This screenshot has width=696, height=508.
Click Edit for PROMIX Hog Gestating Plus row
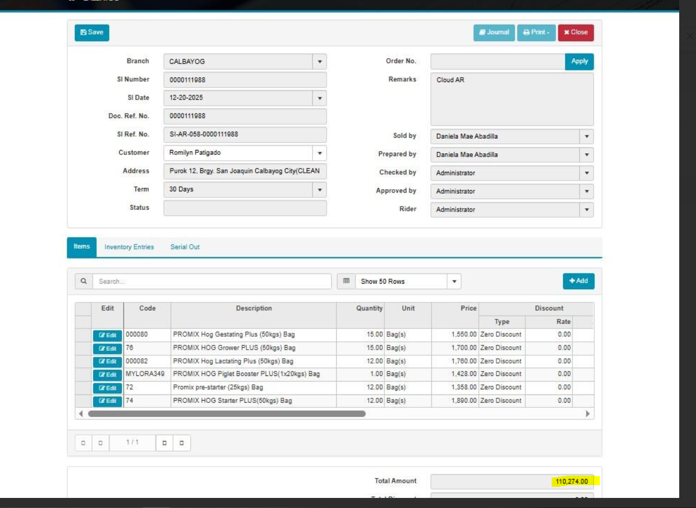[x=107, y=336]
